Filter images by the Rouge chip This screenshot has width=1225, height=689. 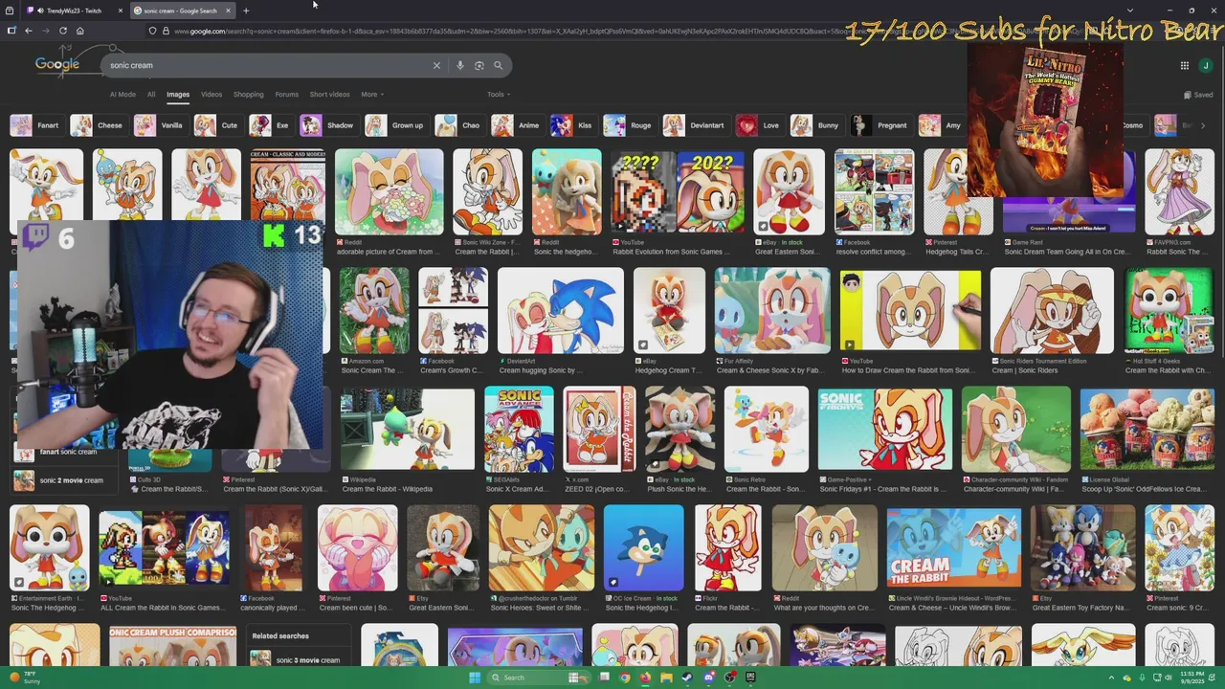point(629,125)
